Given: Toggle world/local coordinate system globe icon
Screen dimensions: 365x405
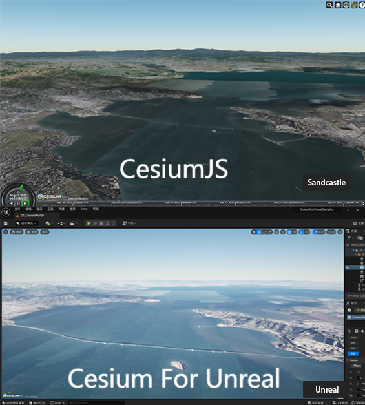Looking at the screenshot, I should click(276, 232).
